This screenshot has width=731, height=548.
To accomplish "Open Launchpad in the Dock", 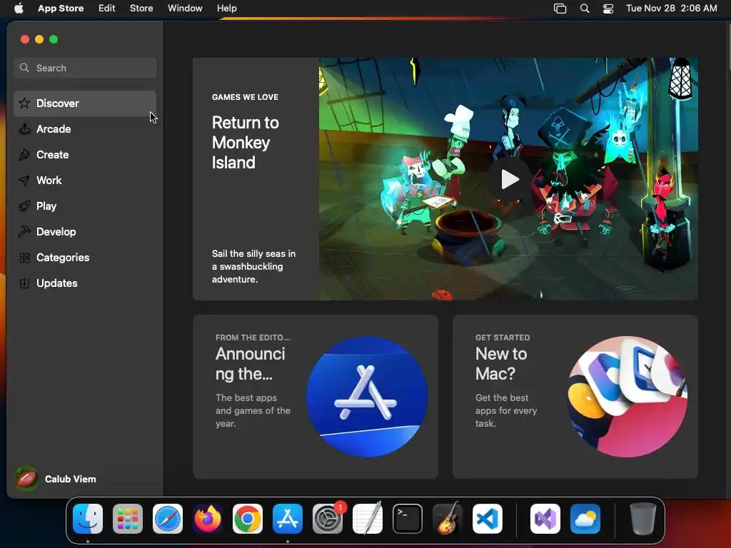I will (128, 519).
